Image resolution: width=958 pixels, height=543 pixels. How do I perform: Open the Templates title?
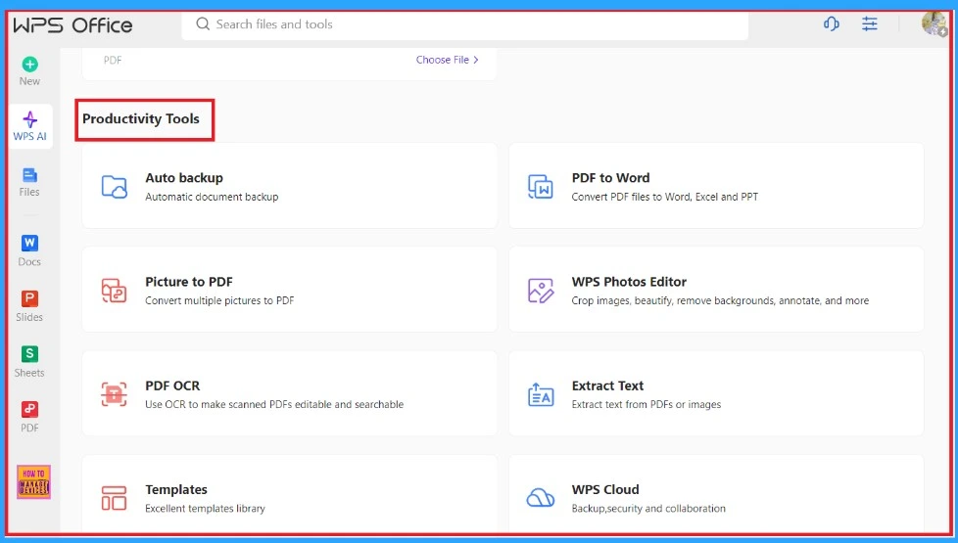(x=176, y=489)
